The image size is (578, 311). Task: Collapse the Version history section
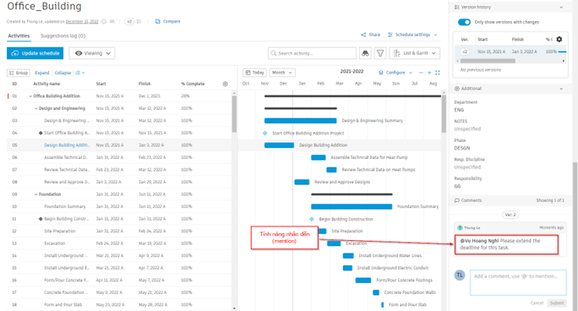coord(561,7)
